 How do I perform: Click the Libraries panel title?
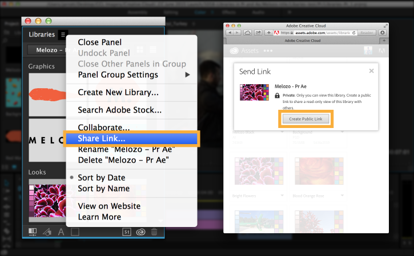[x=42, y=35]
